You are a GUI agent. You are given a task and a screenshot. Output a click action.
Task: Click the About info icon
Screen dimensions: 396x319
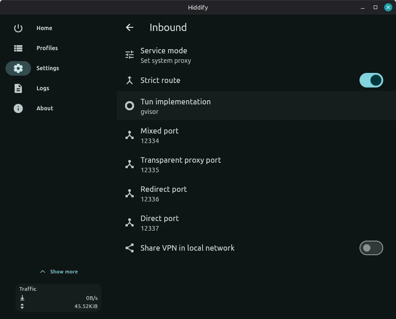click(18, 108)
